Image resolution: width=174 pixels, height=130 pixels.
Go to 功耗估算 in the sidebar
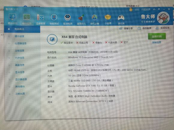click(20, 94)
